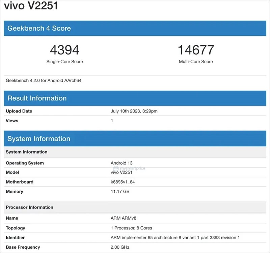Select the Motherboard k6895v1_64 entry

[121, 182]
